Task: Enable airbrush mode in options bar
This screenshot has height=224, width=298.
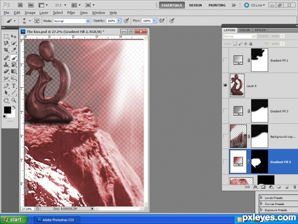Action: coord(162,20)
